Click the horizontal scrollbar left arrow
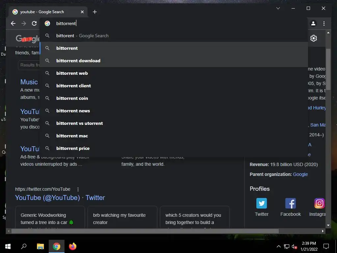Screen dimensions: 337x253 point(9,231)
